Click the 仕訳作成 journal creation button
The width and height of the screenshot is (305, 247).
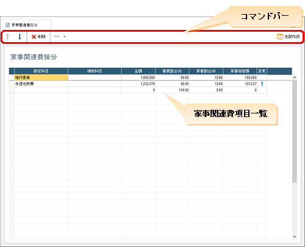(x=289, y=37)
